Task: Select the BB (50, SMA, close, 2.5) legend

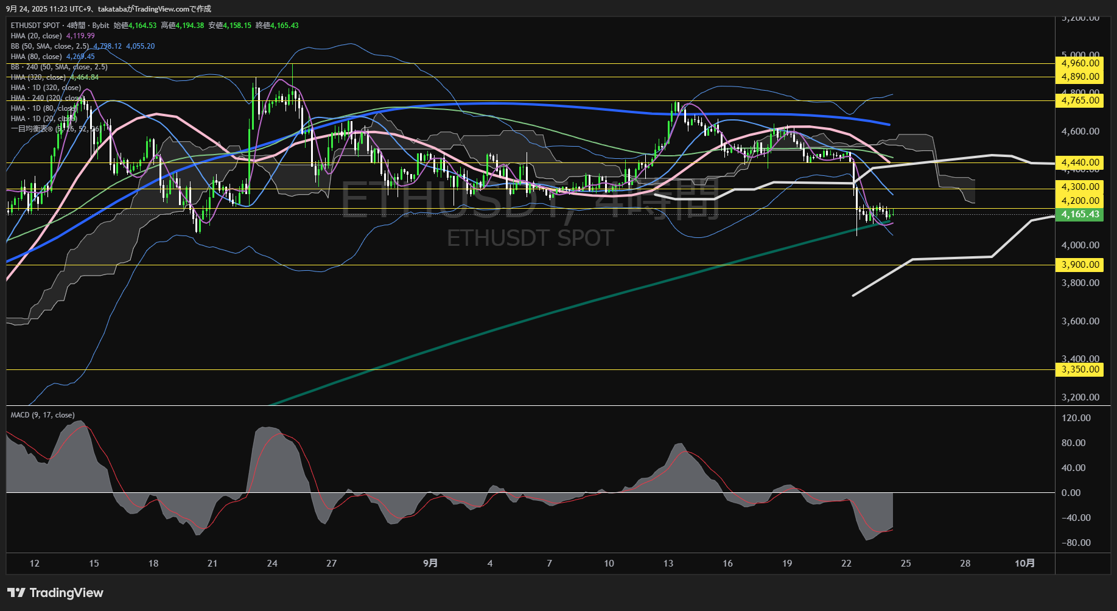Action: (x=50, y=46)
